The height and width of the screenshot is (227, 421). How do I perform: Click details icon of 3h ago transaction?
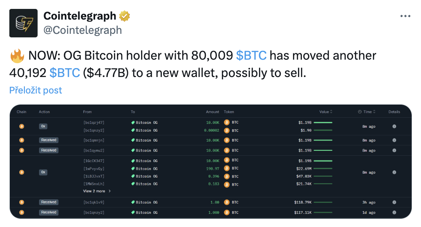pyautogui.click(x=394, y=202)
